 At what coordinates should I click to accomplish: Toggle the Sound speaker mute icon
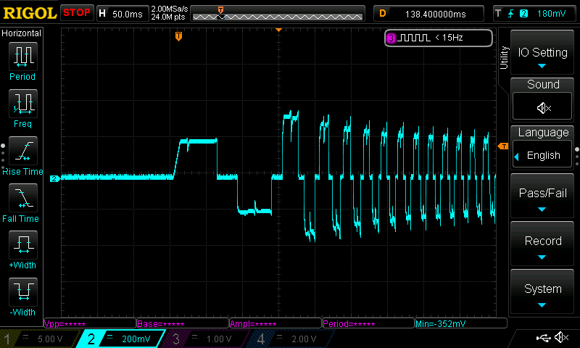click(x=542, y=107)
